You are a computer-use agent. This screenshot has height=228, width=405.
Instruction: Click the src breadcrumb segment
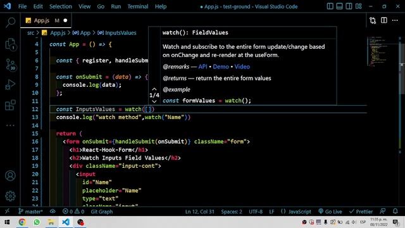click(x=30, y=33)
